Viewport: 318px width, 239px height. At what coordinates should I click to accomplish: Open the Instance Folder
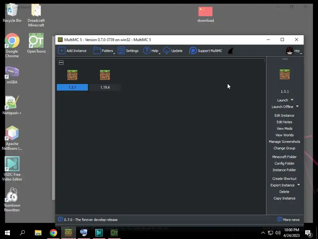284,170
